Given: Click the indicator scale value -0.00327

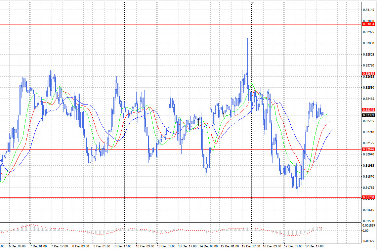Looking at the screenshot, I should pos(368,241).
